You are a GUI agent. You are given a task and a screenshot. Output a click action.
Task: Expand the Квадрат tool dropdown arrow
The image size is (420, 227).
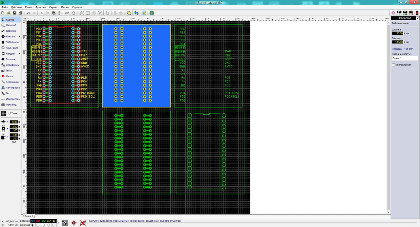pyautogui.click(x=19, y=53)
